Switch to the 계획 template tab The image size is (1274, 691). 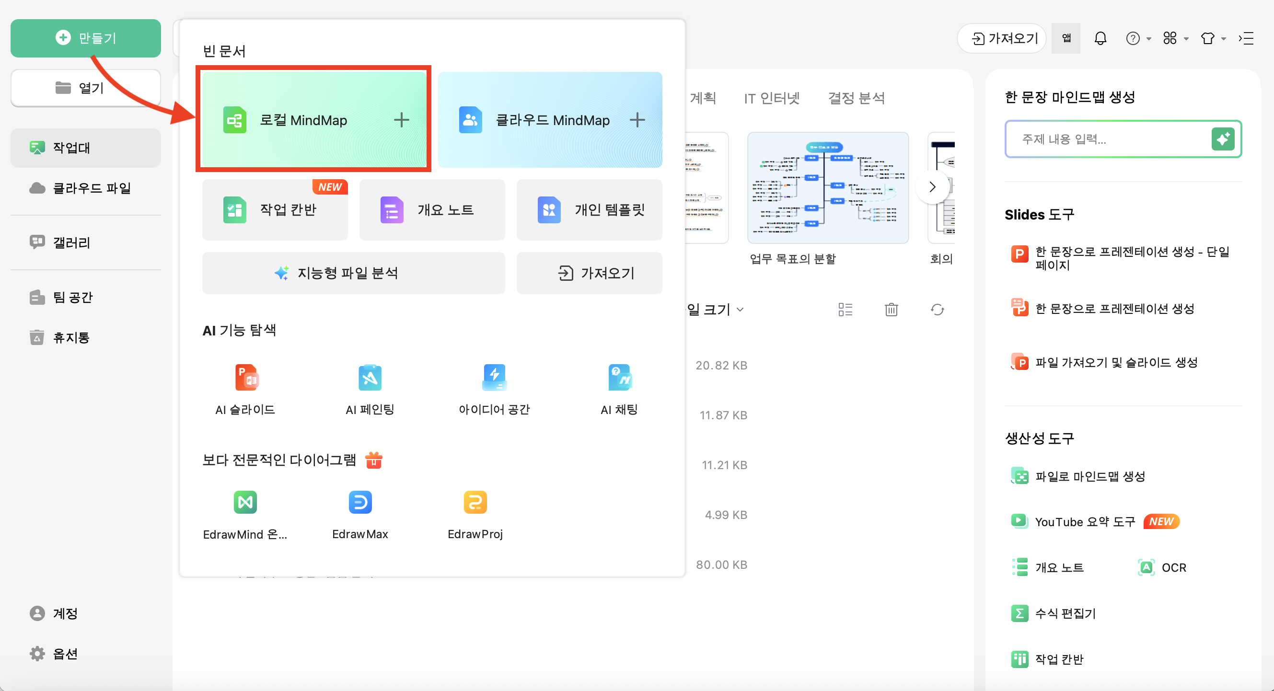(x=703, y=98)
